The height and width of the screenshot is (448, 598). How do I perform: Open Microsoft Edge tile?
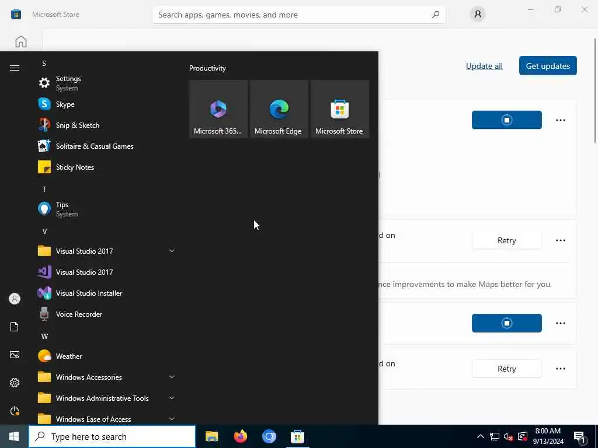pyautogui.click(x=279, y=109)
